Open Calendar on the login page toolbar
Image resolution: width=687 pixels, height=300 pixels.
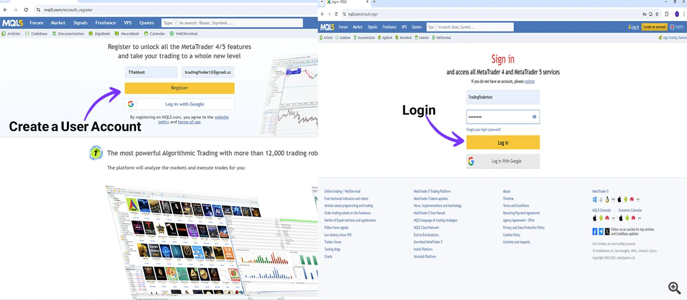(422, 37)
